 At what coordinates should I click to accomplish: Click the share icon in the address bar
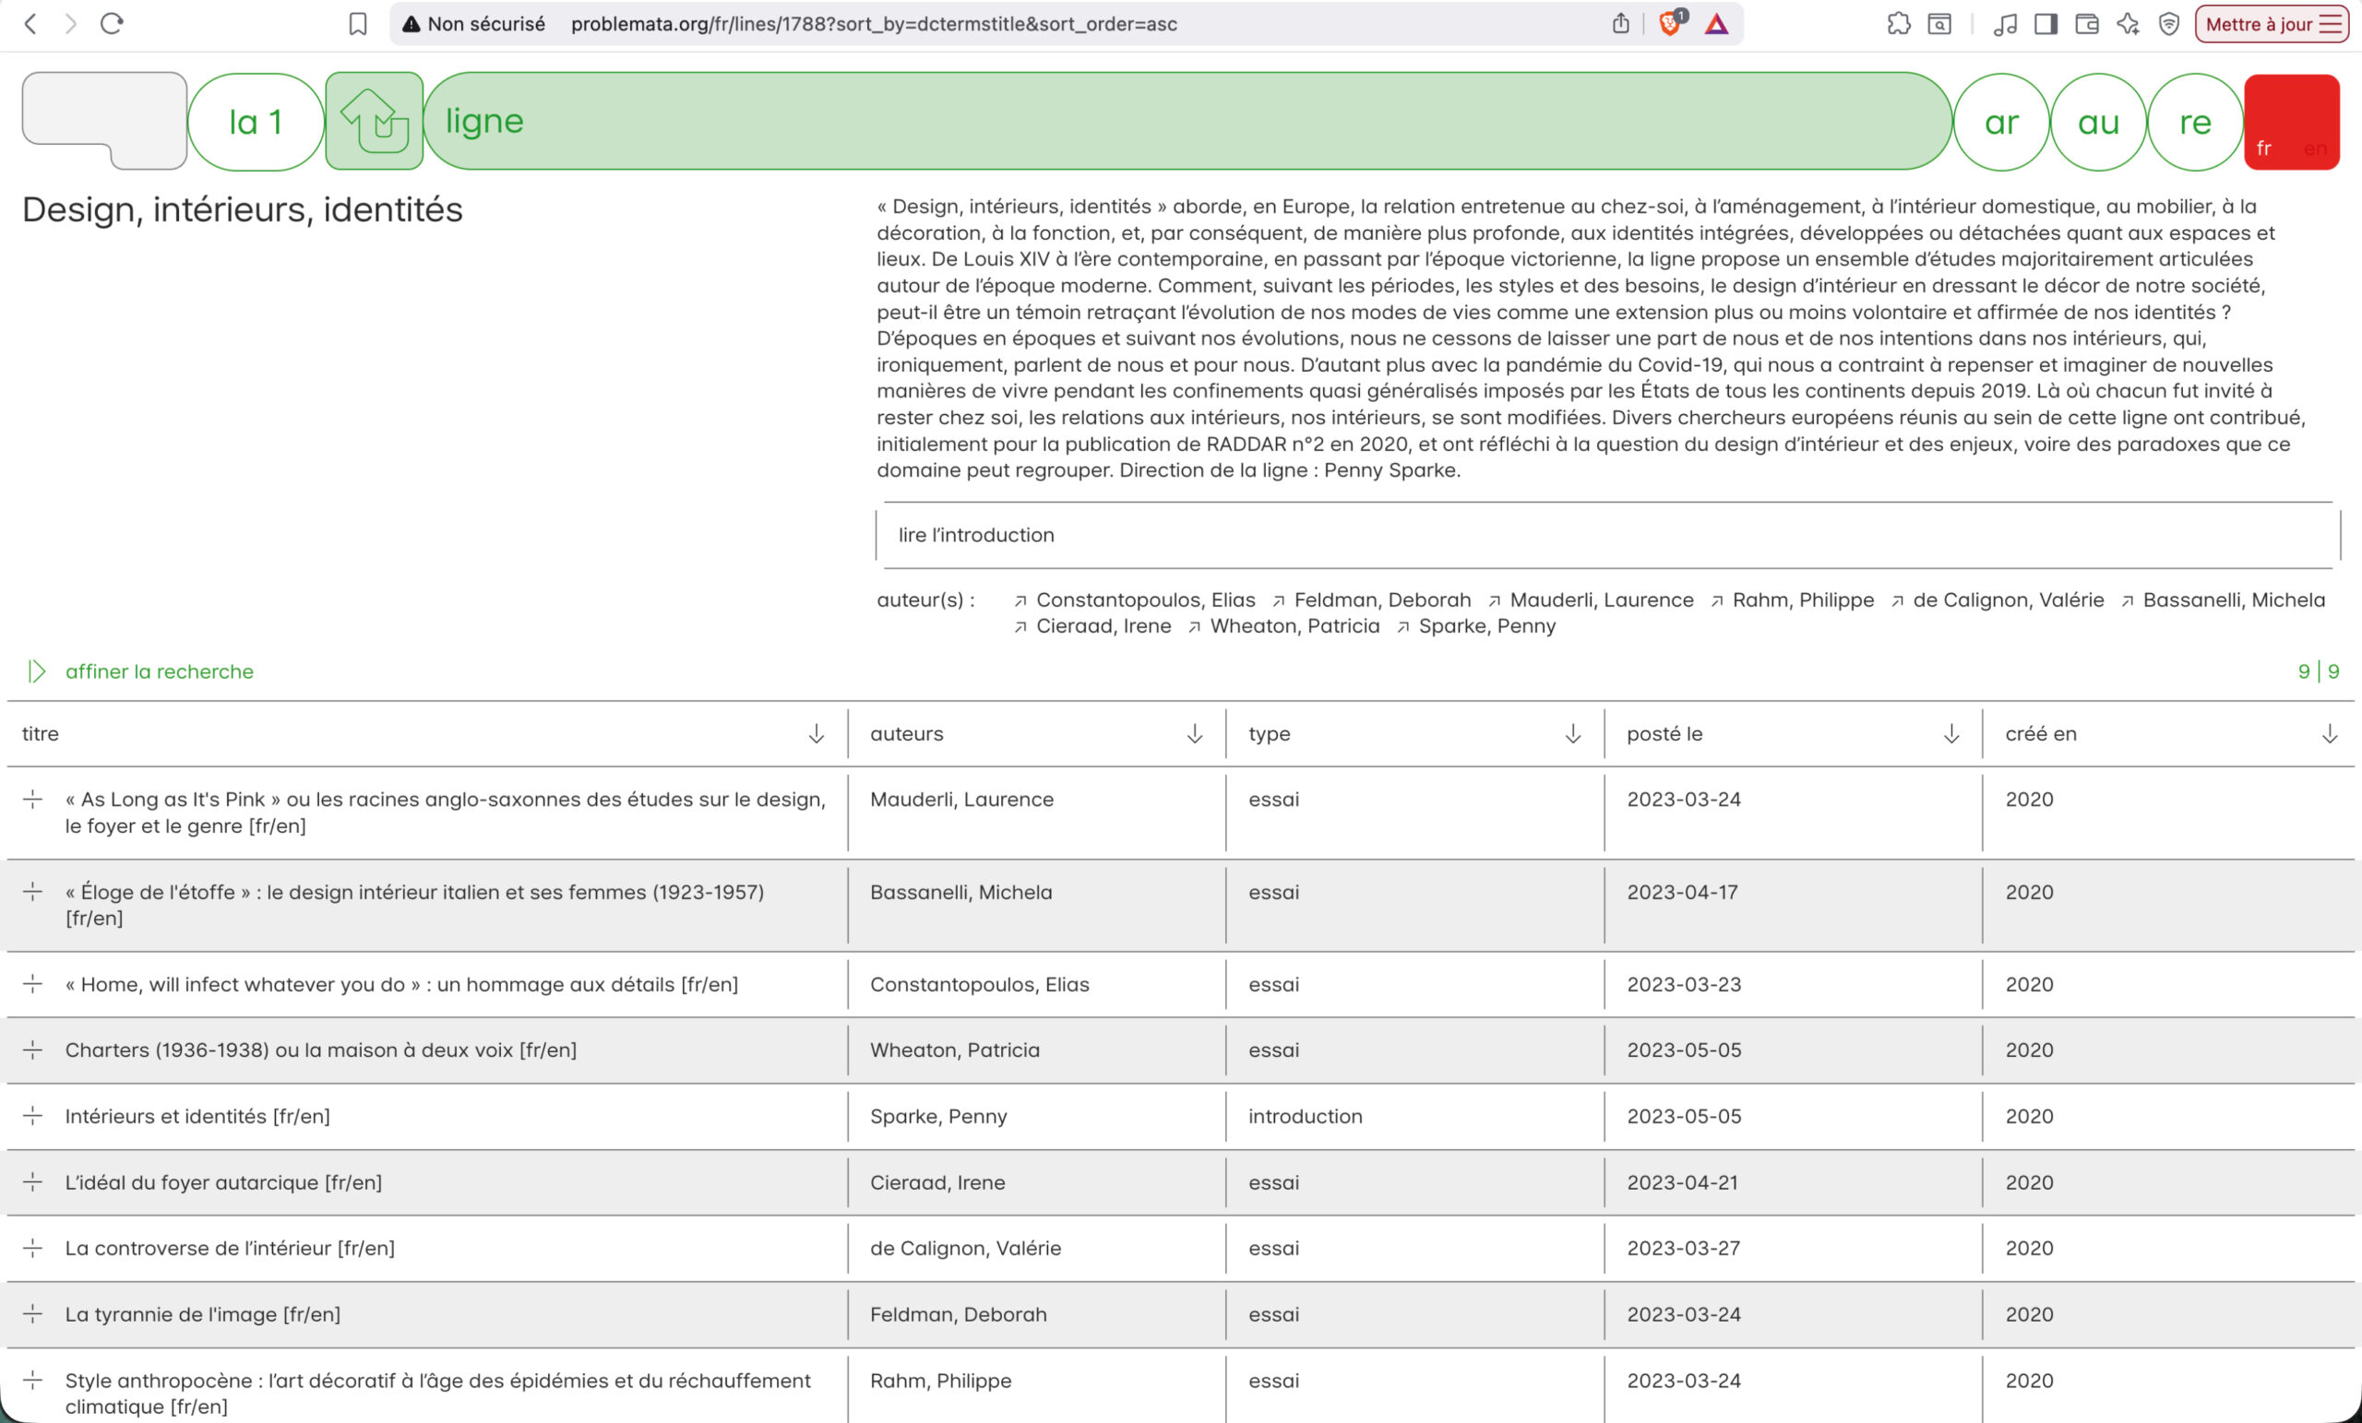(1620, 24)
